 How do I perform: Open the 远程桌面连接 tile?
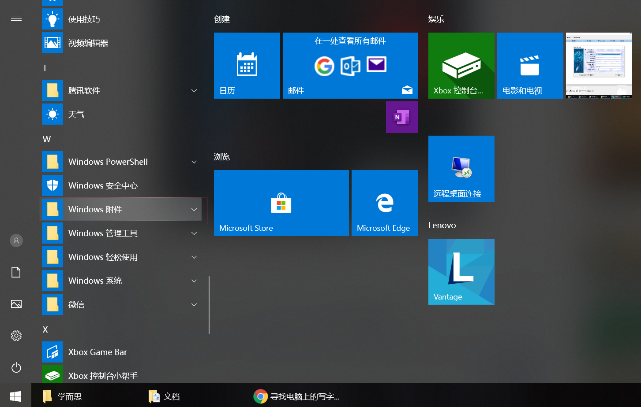(461, 169)
